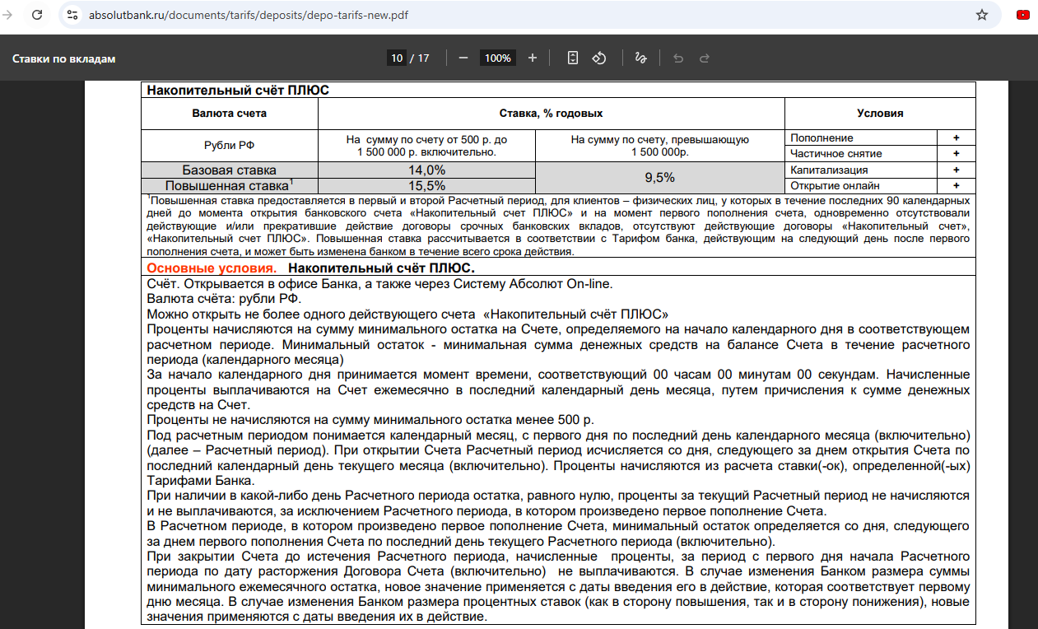This screenshot has width=1038, height=629.
Task: Click the page number field showing 10
Action: click(x=397, y=58)
